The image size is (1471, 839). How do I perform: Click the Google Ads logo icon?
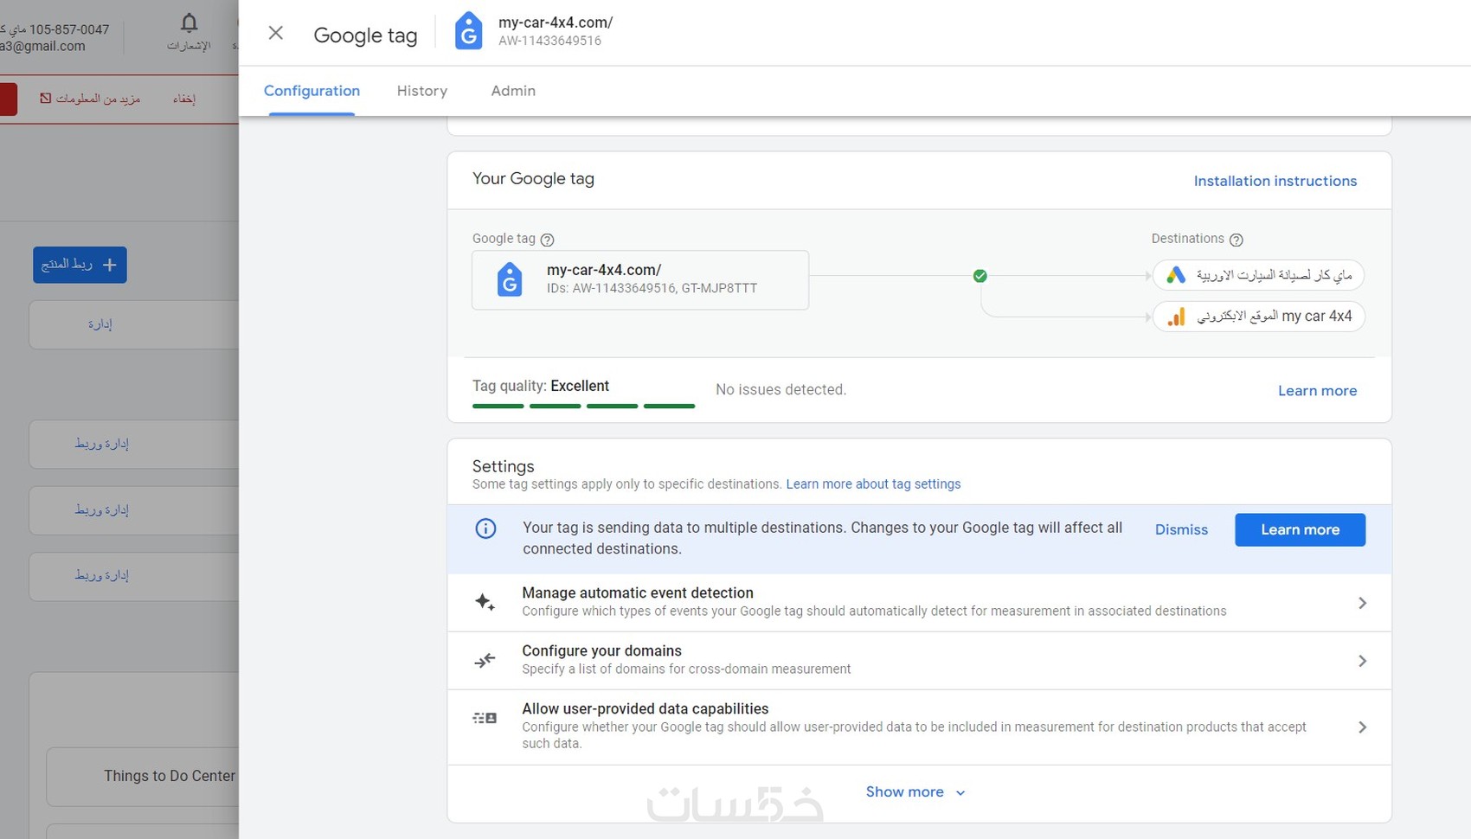point(1175,275)
